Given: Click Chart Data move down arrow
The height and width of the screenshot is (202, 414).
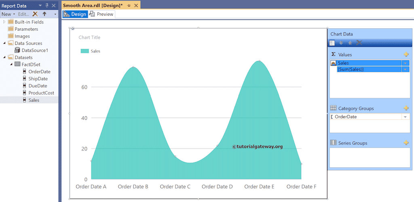Looking at the screenshot, I should [341, 43].
